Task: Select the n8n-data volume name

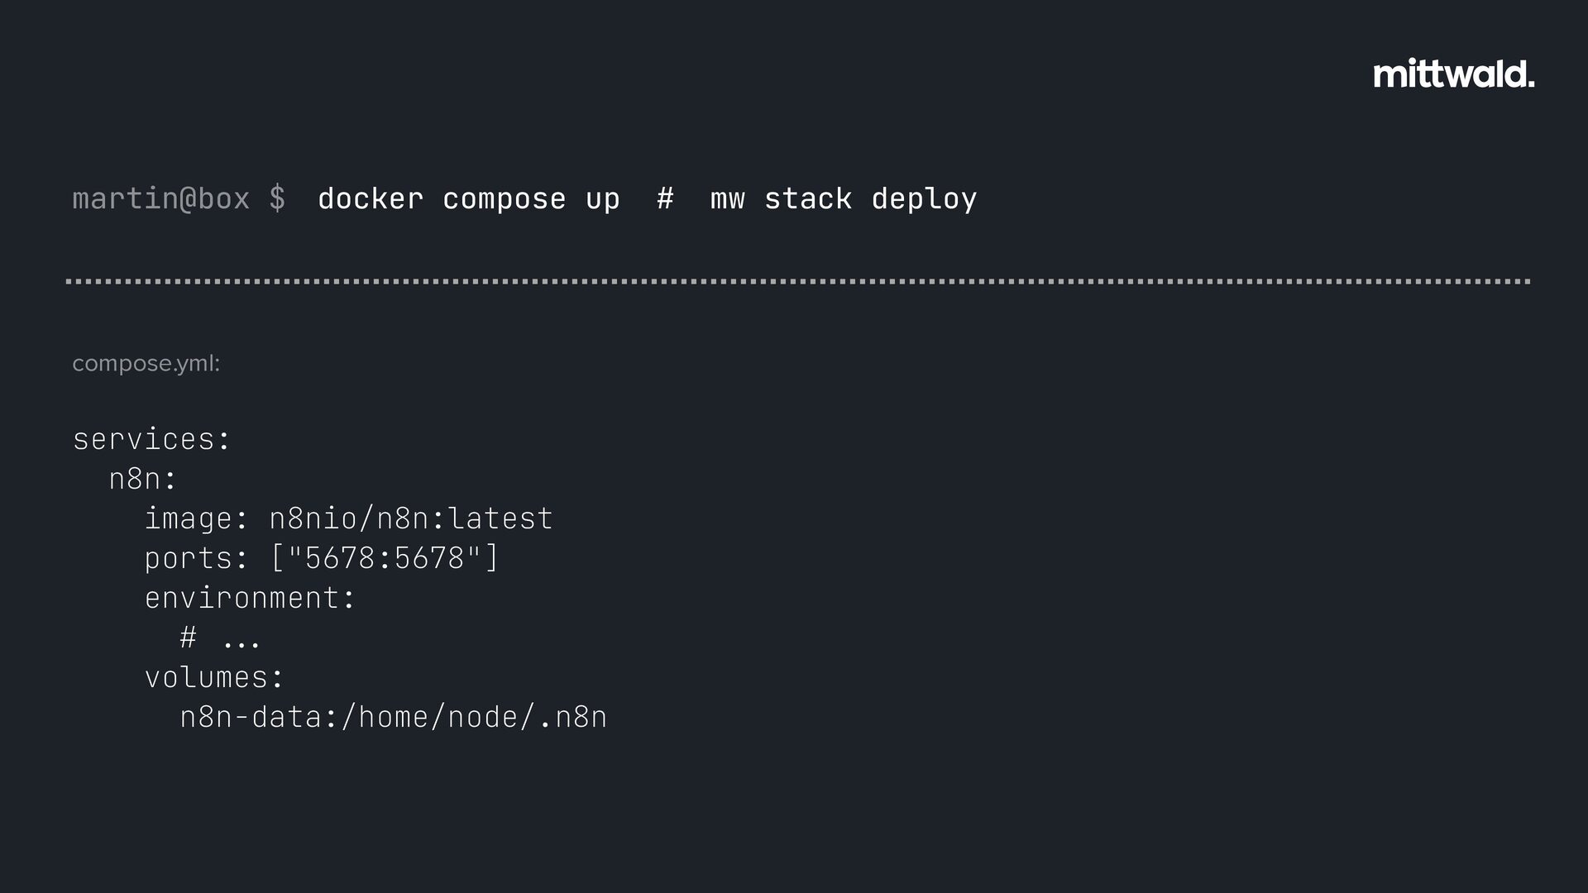Action: point(251,717)
